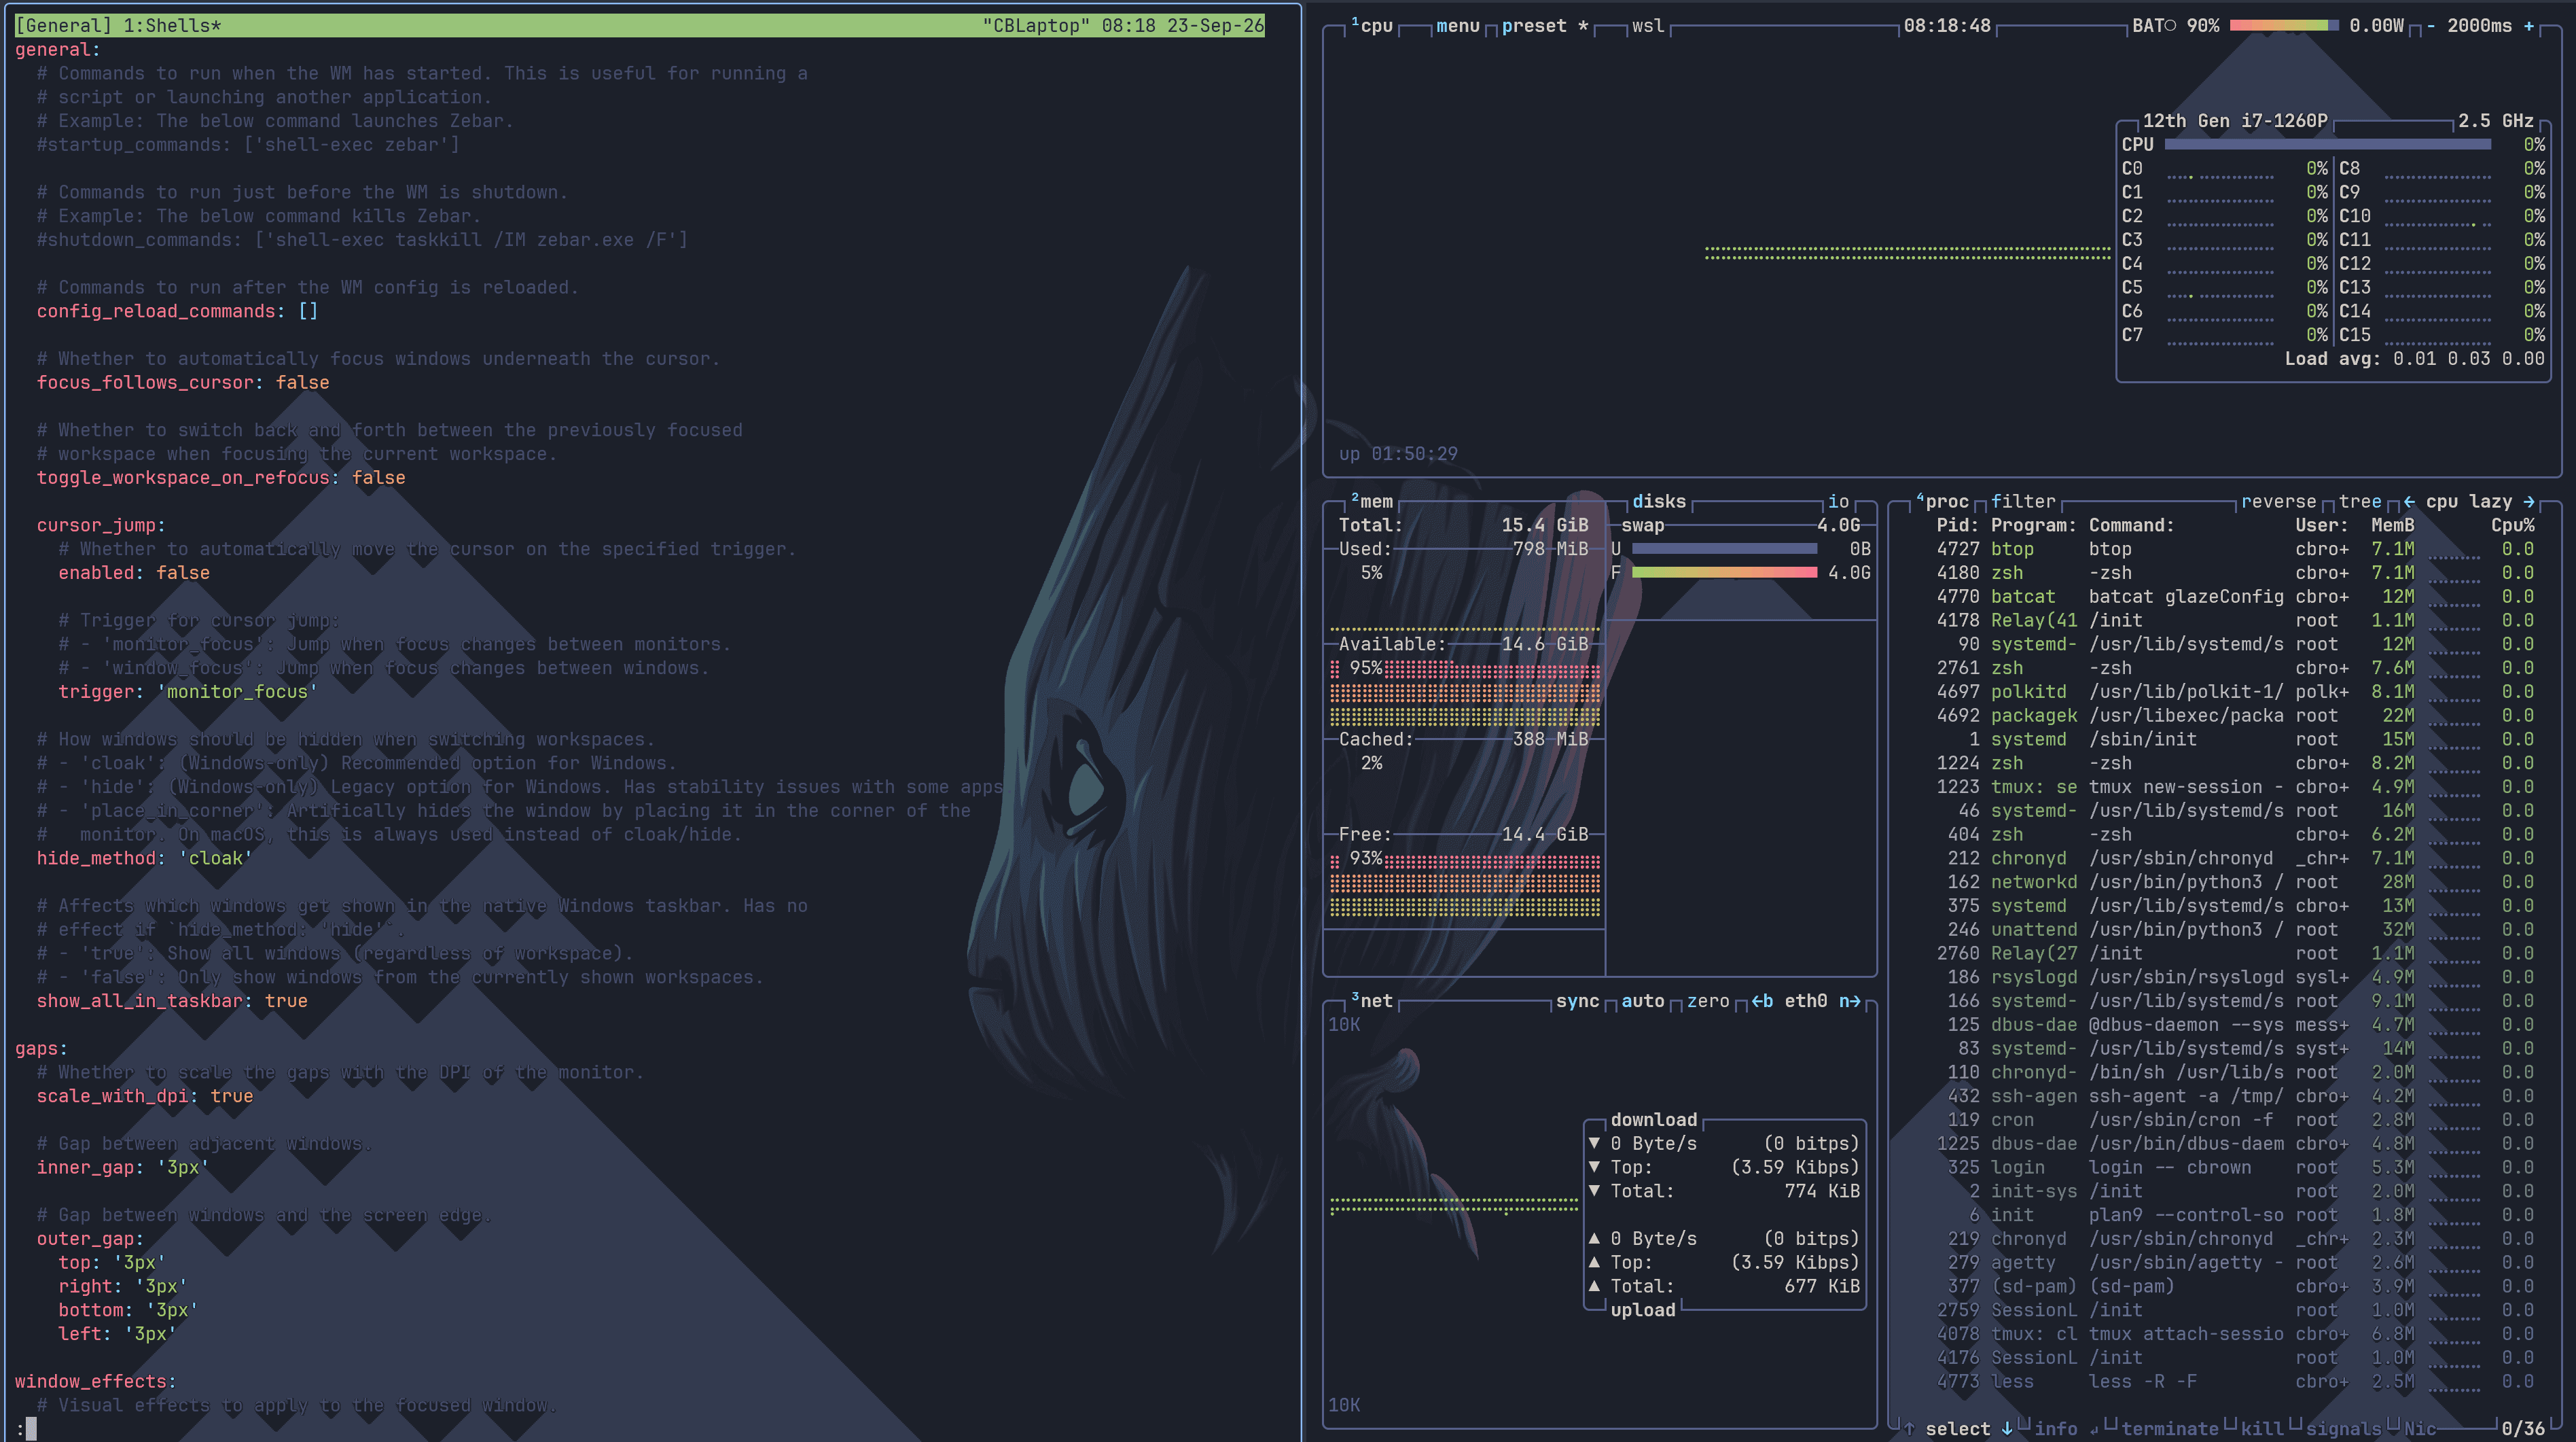Toggle net auto scaling
The height and width of the screenshot is (1442, 2576).
[x=1643, y=1000]
